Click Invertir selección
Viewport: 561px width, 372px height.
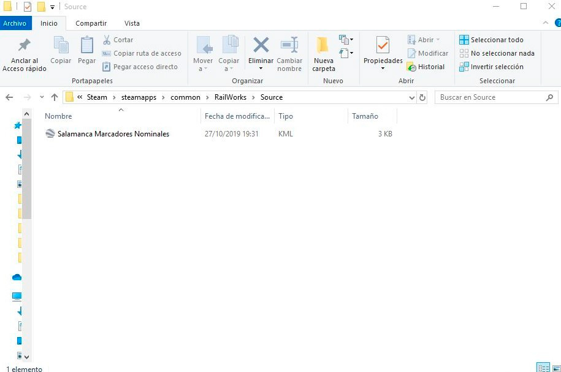[x=491, y=67]
